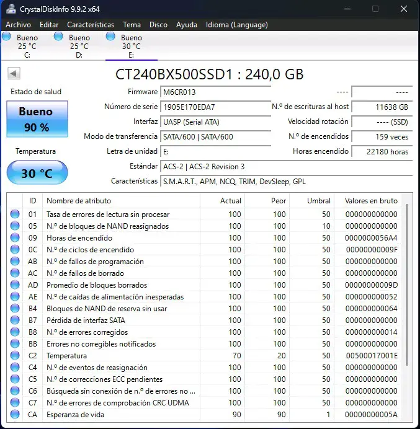Open the Tema menu

click(132, 25)
